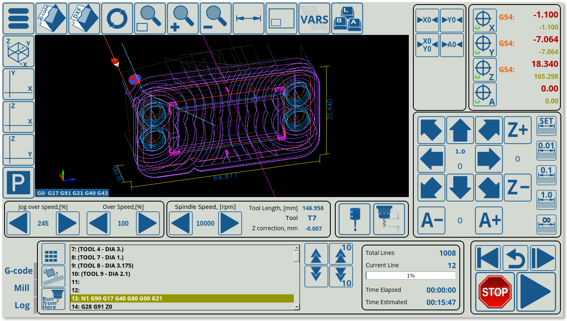Image resolution: width=567 pixels, height=321 pixels.
Task: Decrease jog over speed with left arrow
Action: click(x=18, y=223)
